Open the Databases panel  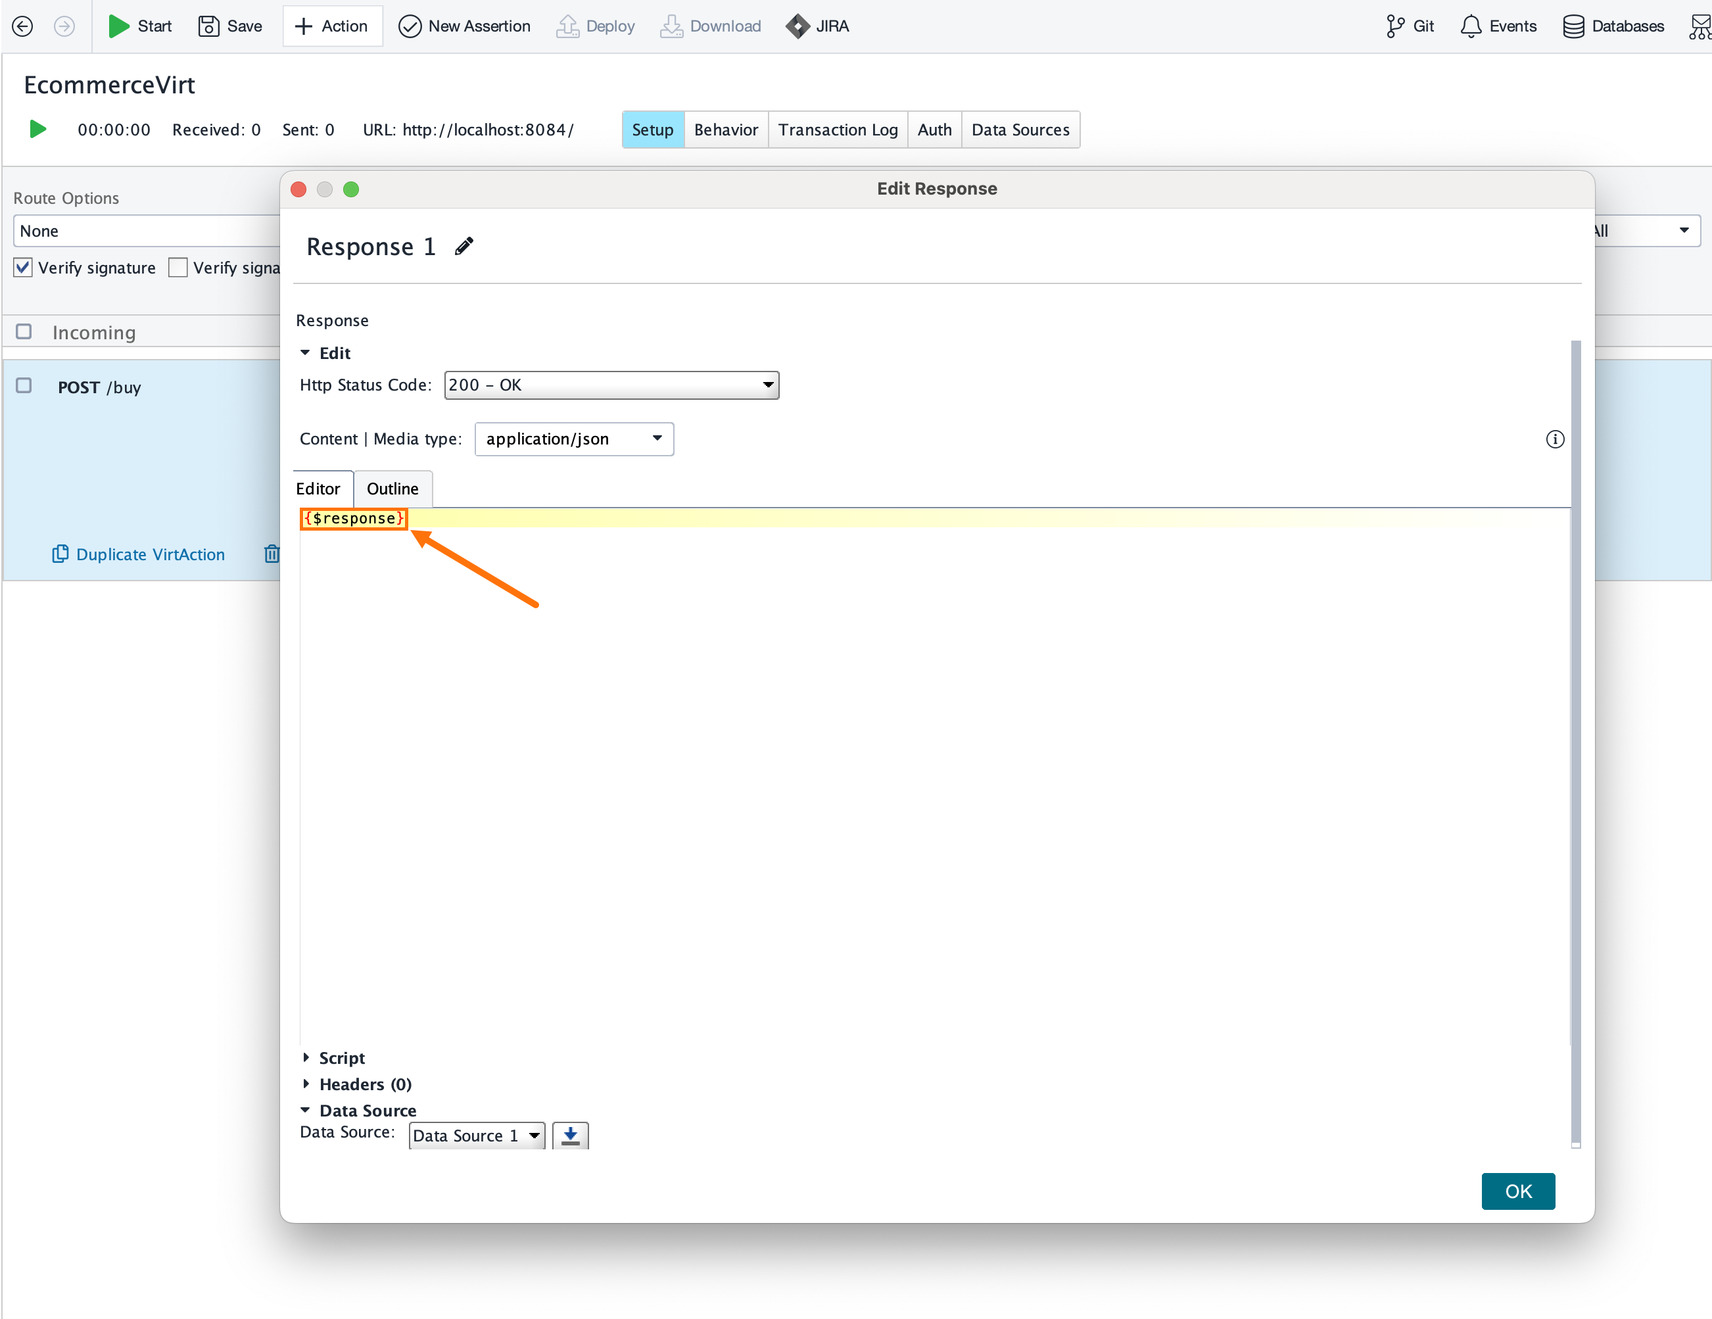1613,26
